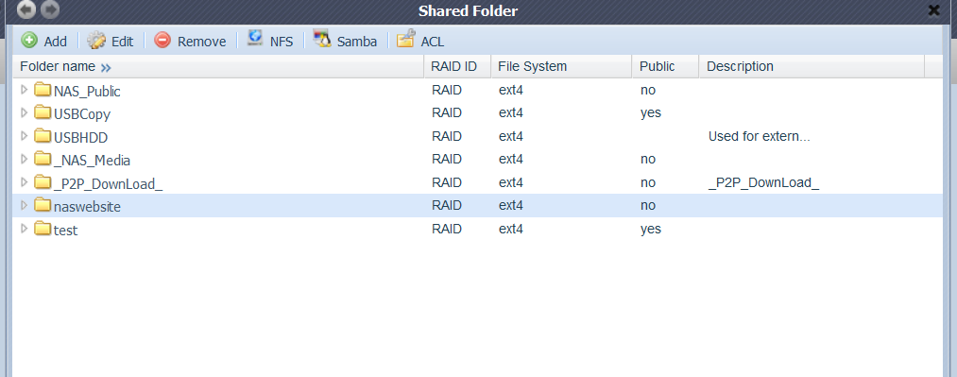The image size is (957, 377).
Task: Sort by the Public column header
Action: tap(665, 66)
